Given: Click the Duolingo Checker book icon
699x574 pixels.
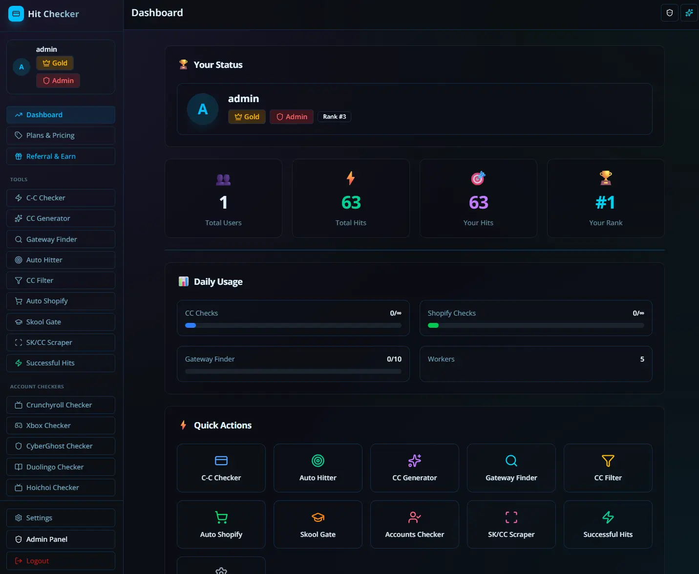Looking at the screenshot, I should pos(19,467).
